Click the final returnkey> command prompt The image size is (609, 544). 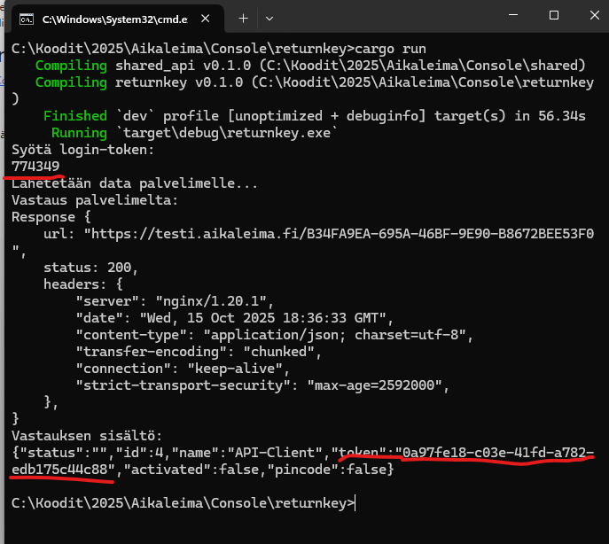(x=182, y=503)
